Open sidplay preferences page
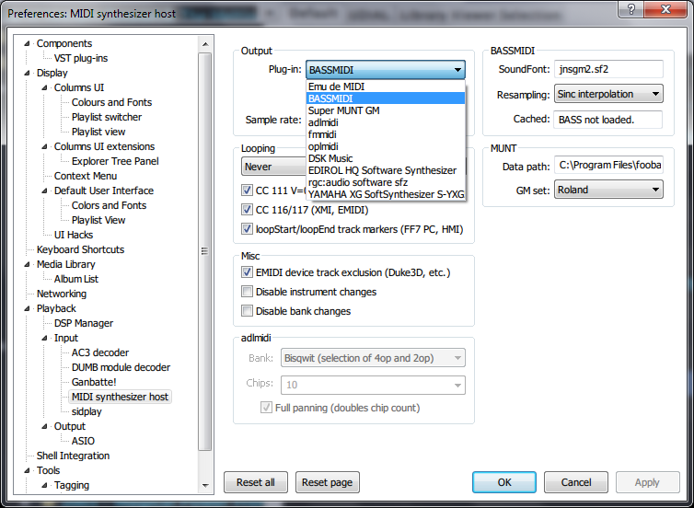694x508 pixels. point(87,411)
